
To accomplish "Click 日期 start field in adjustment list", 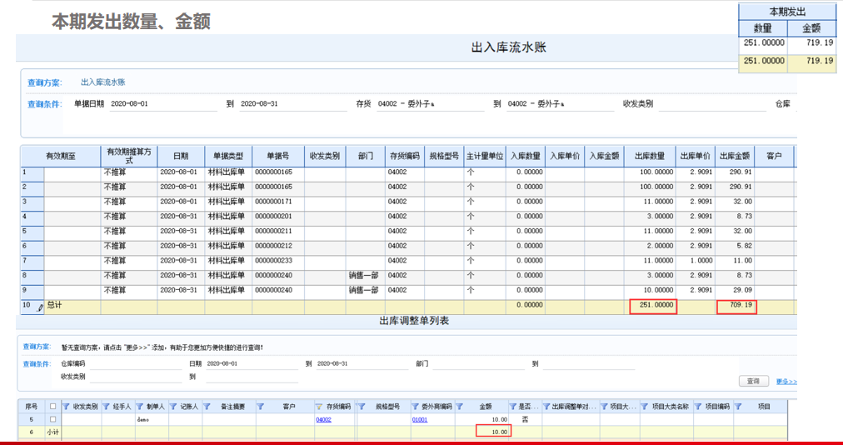I will (252, 363).
